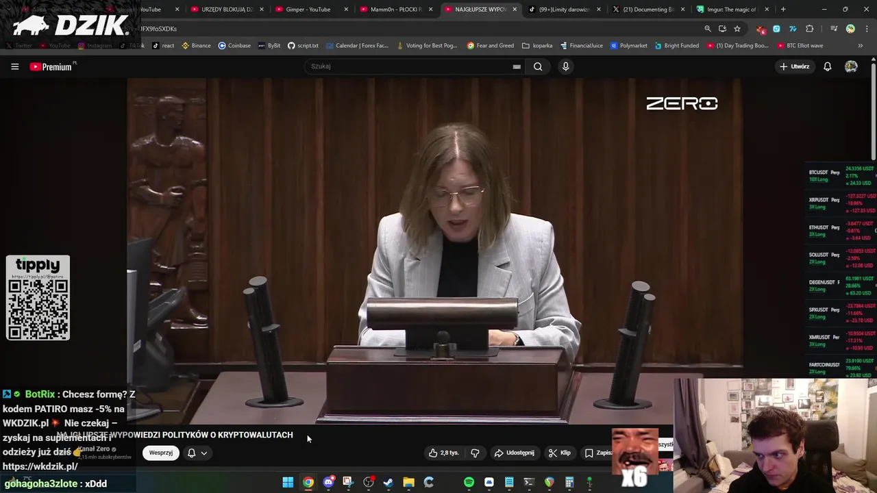Open the ByBit bookmark
877x493 pixels.
(269, 46)
